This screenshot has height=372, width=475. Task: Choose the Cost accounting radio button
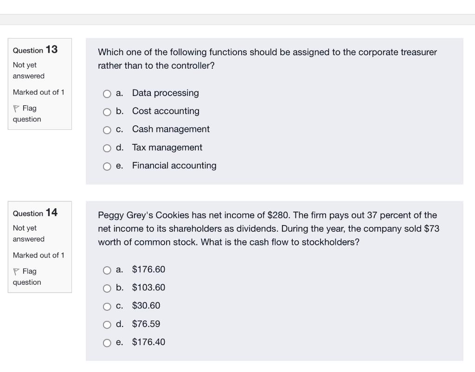(107, 112)
